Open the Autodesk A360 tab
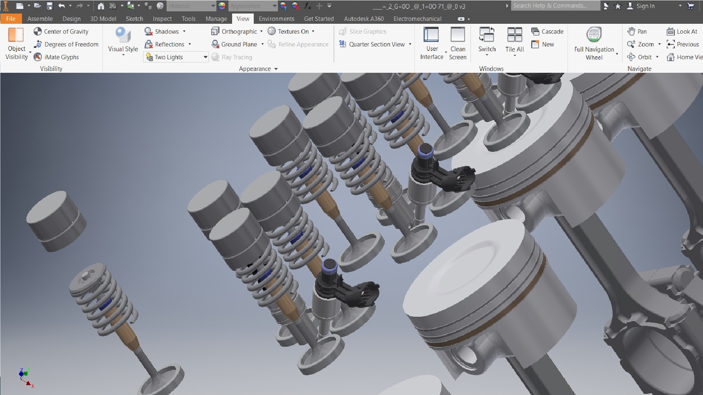Image resolution: width=703 pixels, height=395 pixels. point(364,19)
